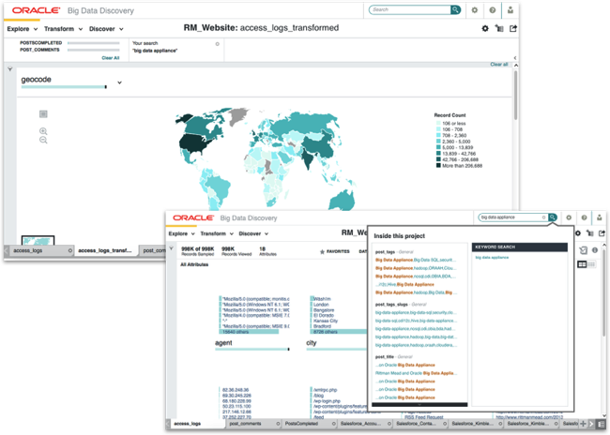The image size is (610, 435).
Task: Select access_logs tab in front window
Action: (x=188, y=424)
